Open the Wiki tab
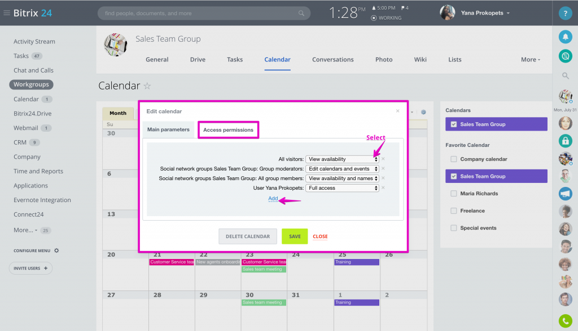The image size is (578, 331). click(420, 60)
